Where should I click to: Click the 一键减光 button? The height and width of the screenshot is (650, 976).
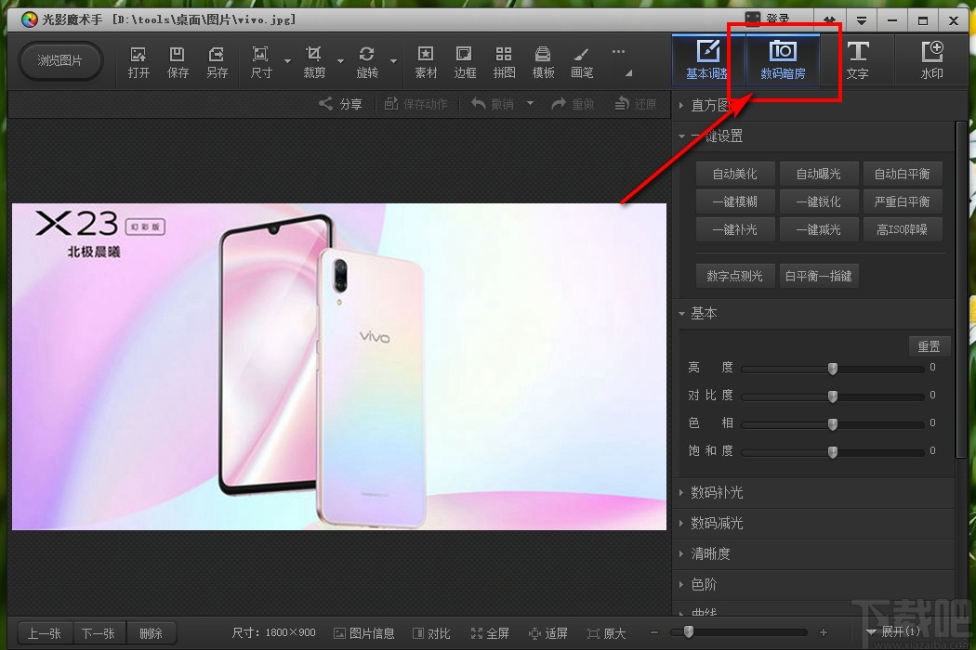[819, 229]
